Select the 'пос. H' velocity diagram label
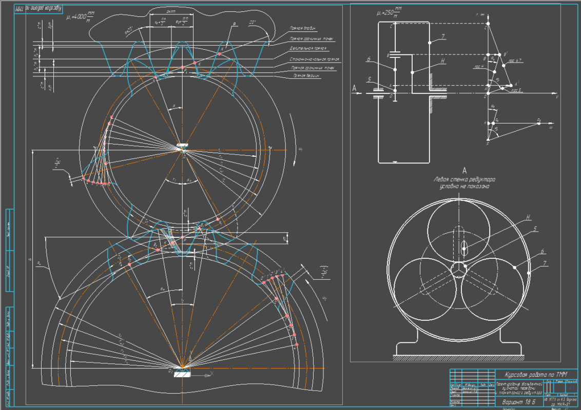The height and width of the screenshot is (410, 581). [x=479, y=67]
